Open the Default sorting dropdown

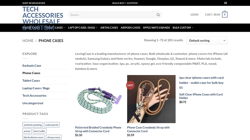pos(207,41)
